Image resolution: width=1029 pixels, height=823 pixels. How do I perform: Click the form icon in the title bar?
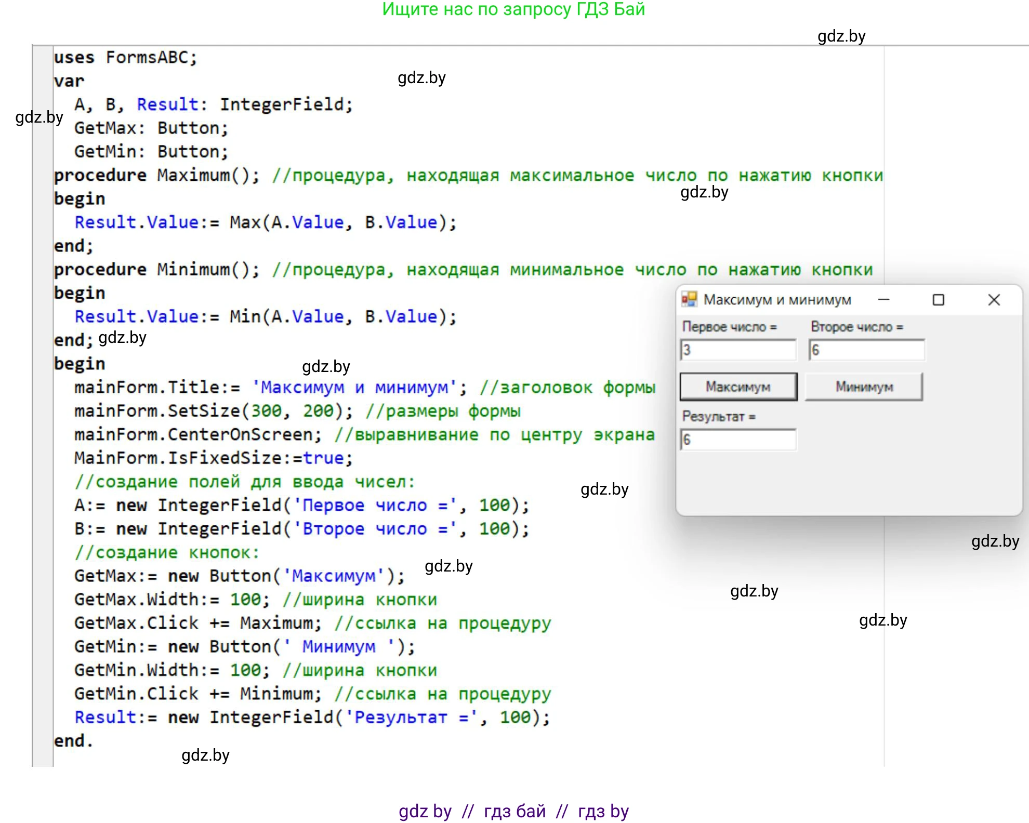click(x=689, y=299)
